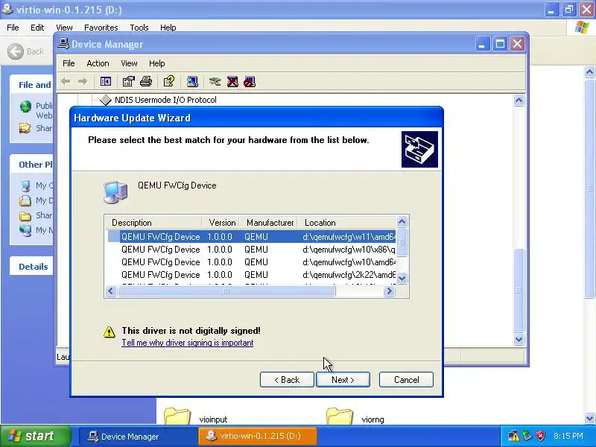Click the computer icon beside QEMU FWCfg Device
This screenshot has width=596, height=447.
coord(115,192)
